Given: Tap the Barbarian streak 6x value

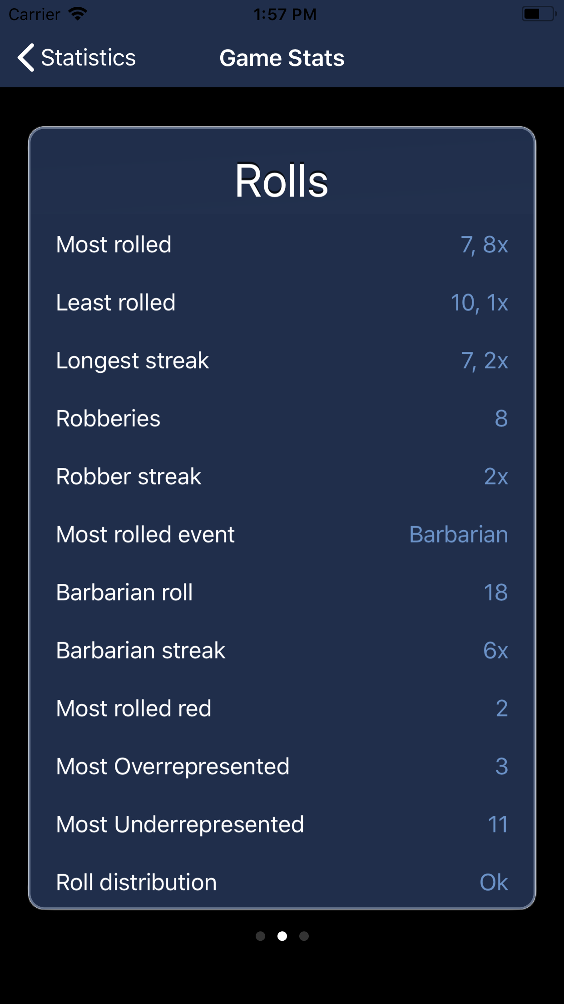Looking at the screenshot, I should coord(495,650).
